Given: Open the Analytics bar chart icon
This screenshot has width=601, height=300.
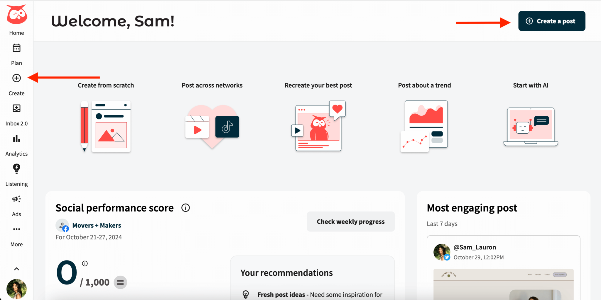Looking at the screenshot, I should point(16,139).
